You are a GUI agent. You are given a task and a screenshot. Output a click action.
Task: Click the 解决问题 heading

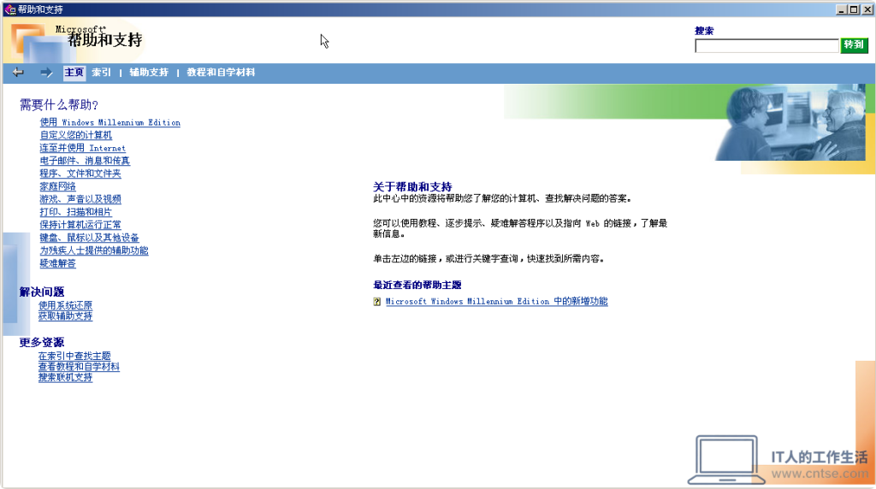[42, 292]
